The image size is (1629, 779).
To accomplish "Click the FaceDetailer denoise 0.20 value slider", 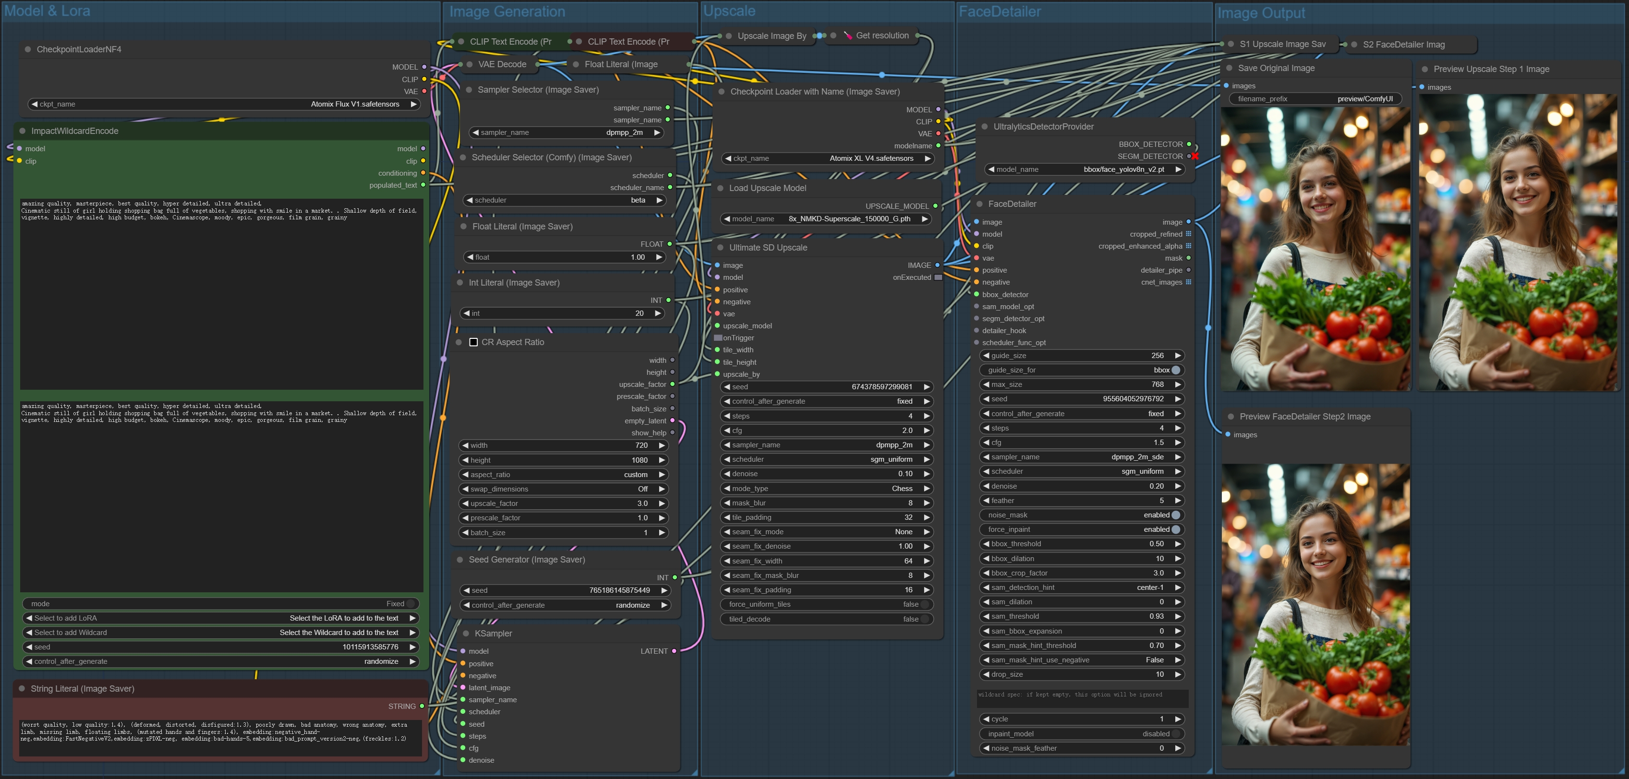I will [x=1081, y=486].
